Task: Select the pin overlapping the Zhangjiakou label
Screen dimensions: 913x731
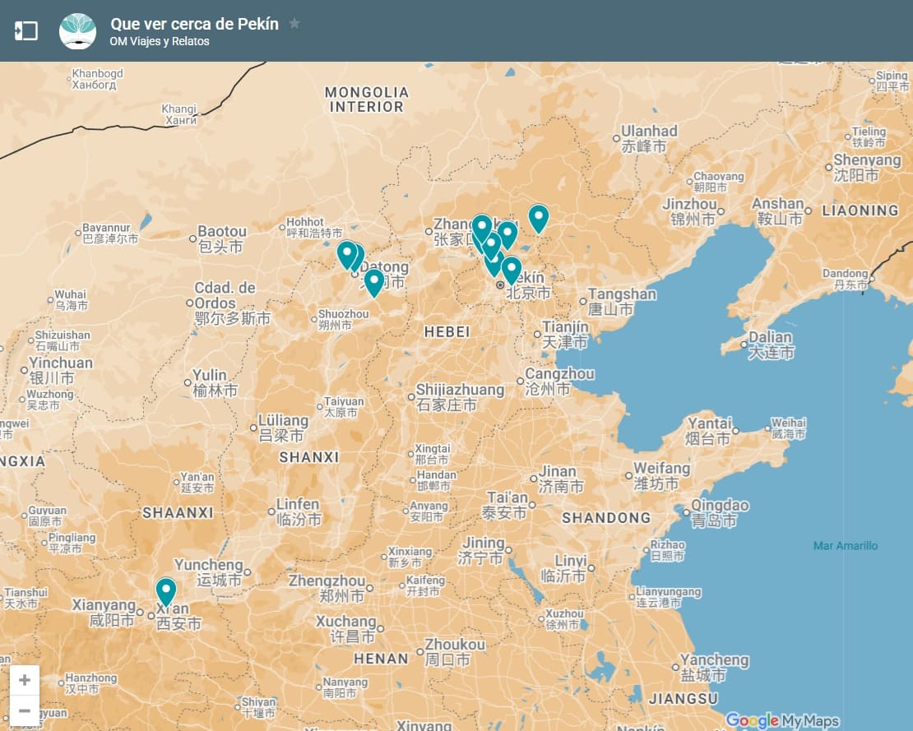Action: coord(482,229)
